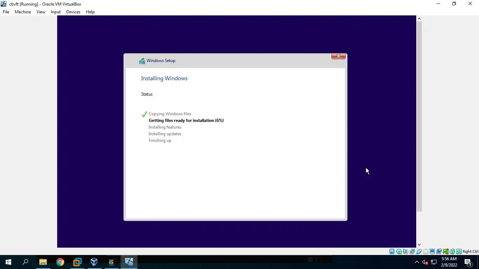Click the USB devices status icon
479x269 pixels.
click(x=419, y=251)
